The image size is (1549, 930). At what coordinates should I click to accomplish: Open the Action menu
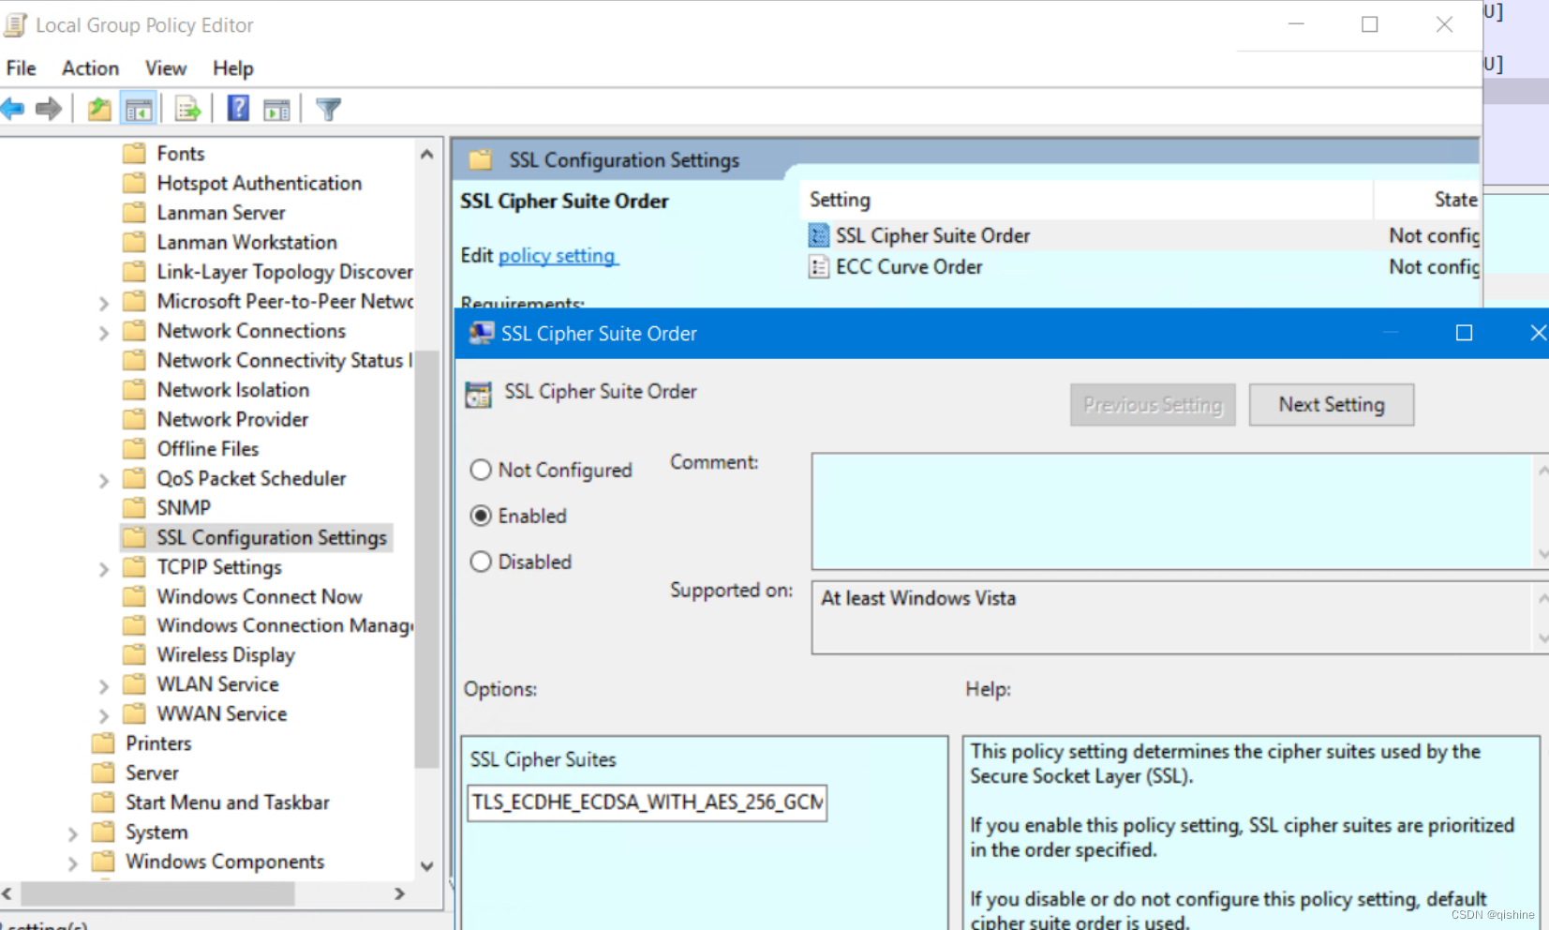click(90, 67)
